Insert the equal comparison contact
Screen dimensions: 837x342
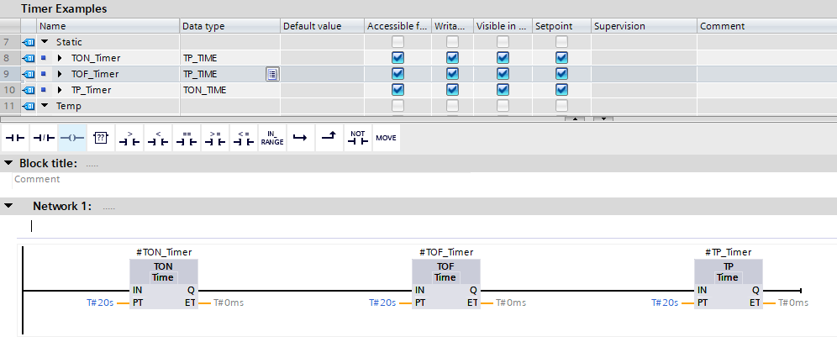point(187,137)
